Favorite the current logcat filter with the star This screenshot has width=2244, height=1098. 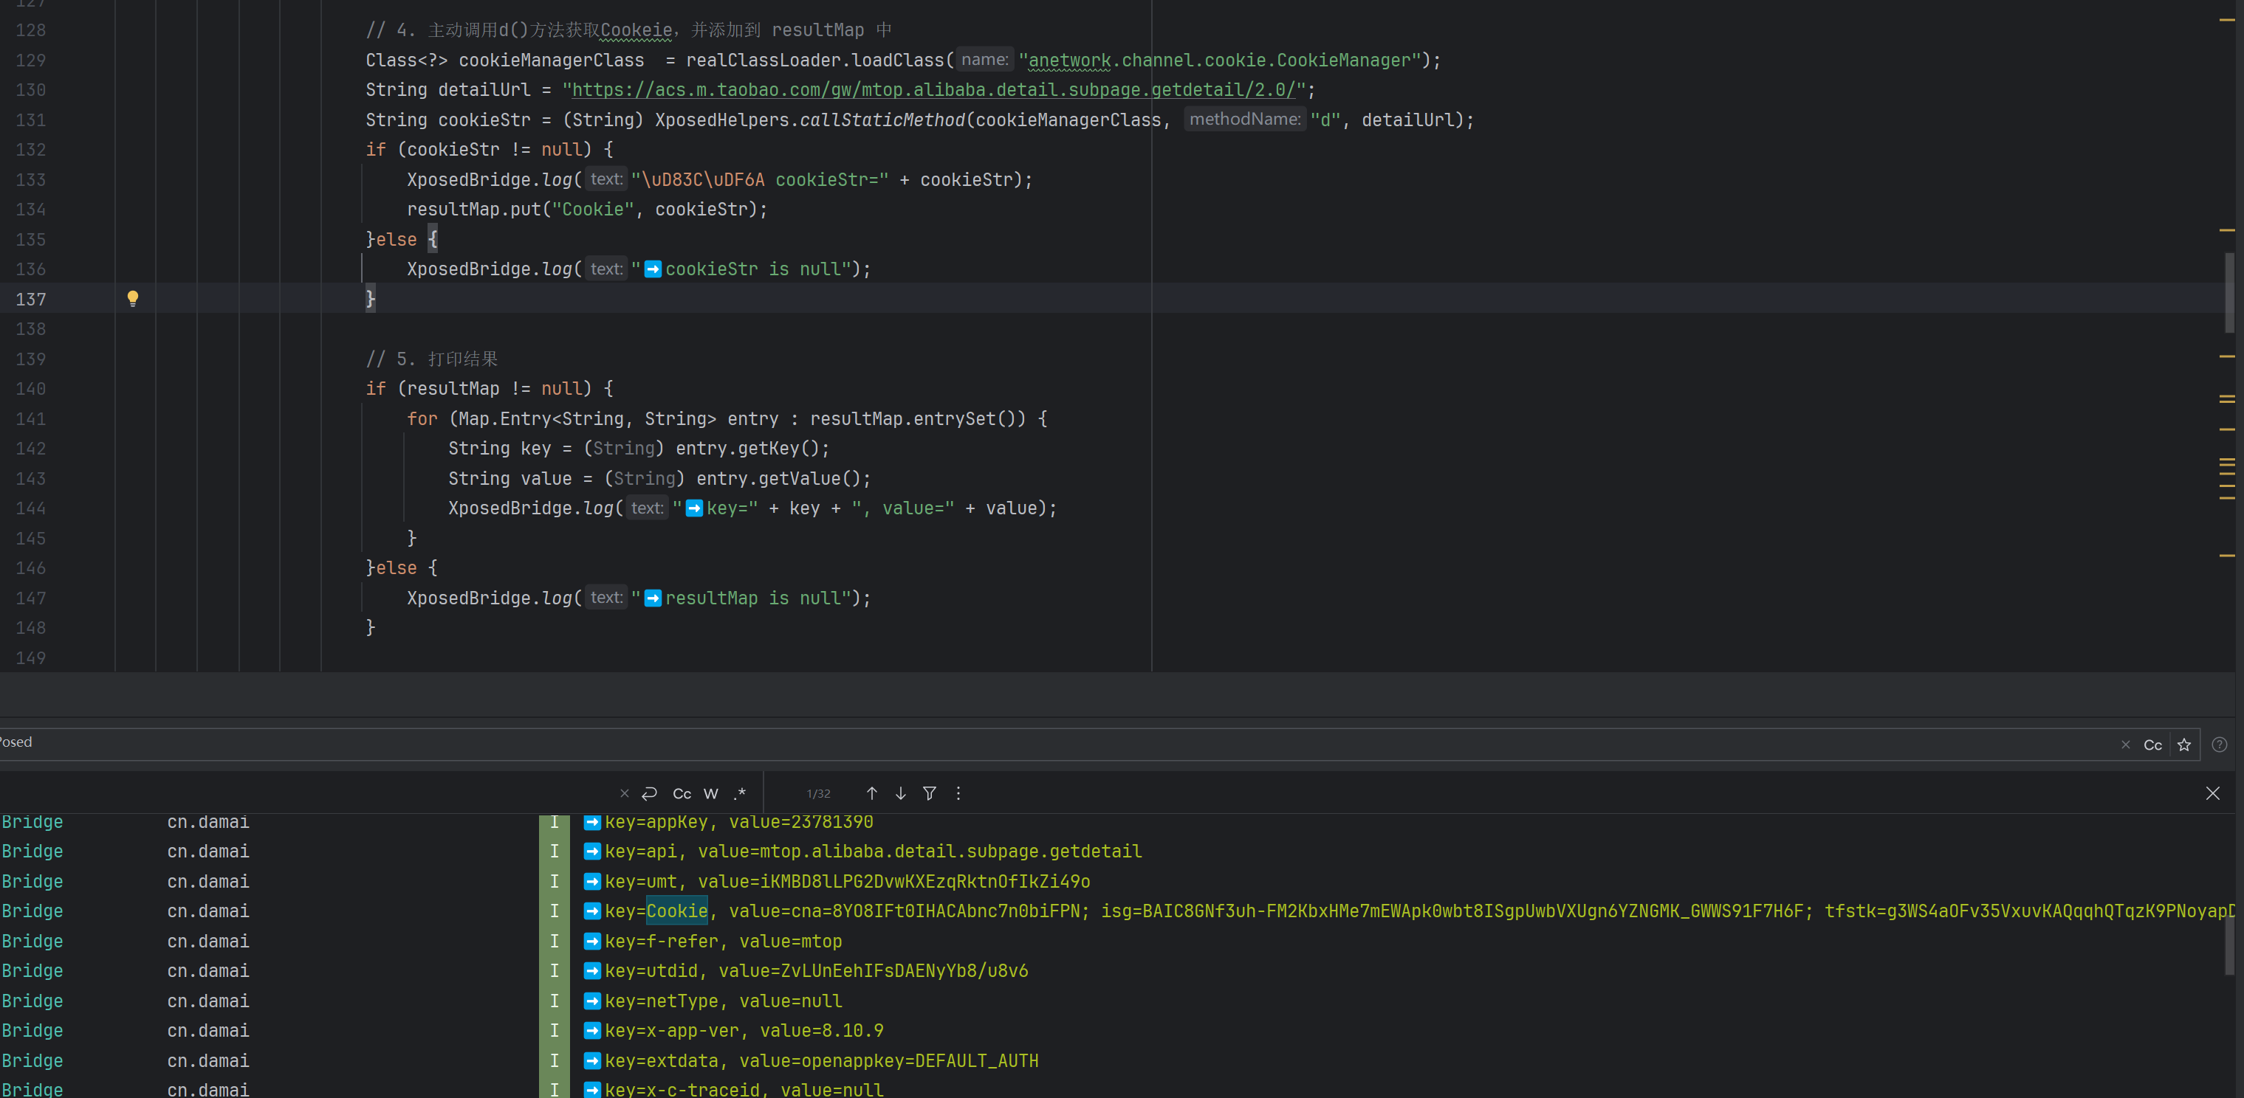click(2184, 745)
